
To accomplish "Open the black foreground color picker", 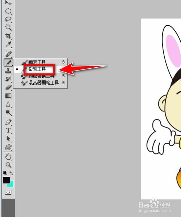I will point(7,180).
